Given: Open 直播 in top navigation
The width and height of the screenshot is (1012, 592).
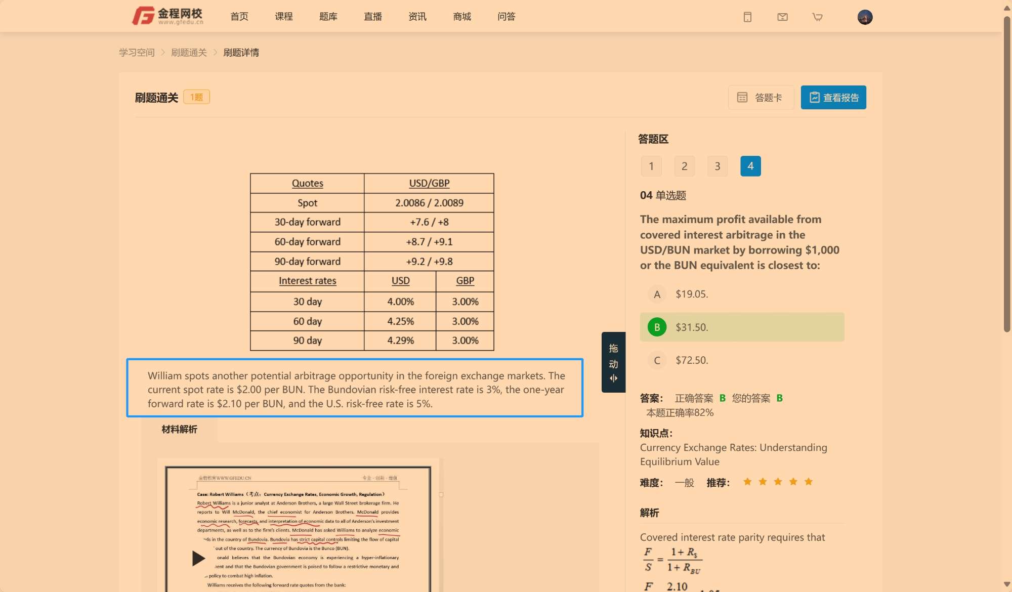Looking at the screenshot, I should coord(373,17).
